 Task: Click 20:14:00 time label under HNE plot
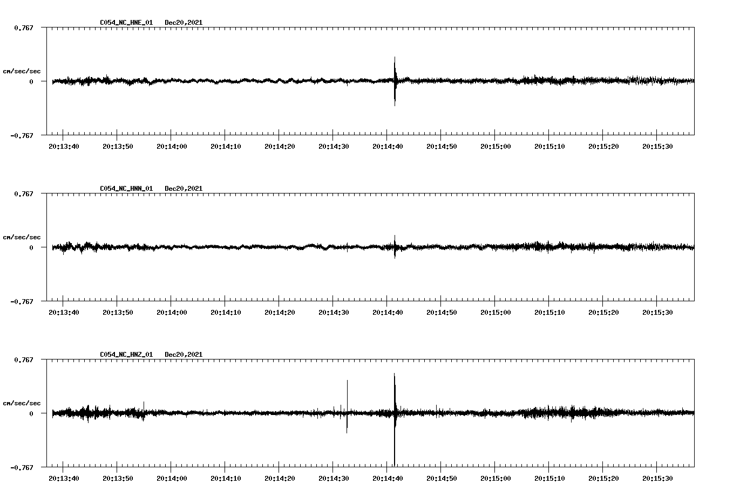[x=172, y=146]
